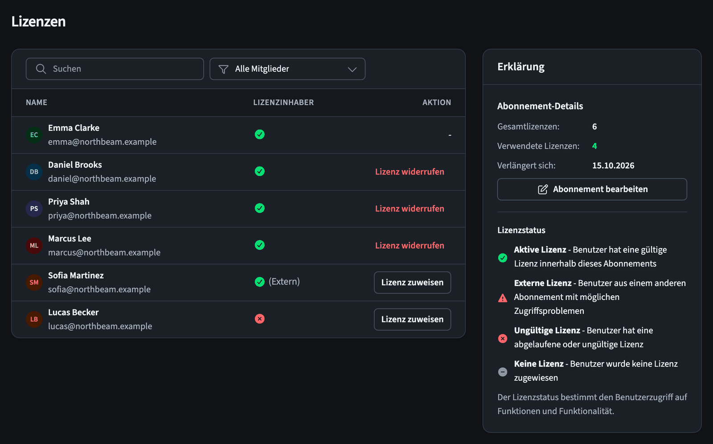Click Abonnement bearbeiten button
Screen dimensions: 713x444
tap(592, 189)
